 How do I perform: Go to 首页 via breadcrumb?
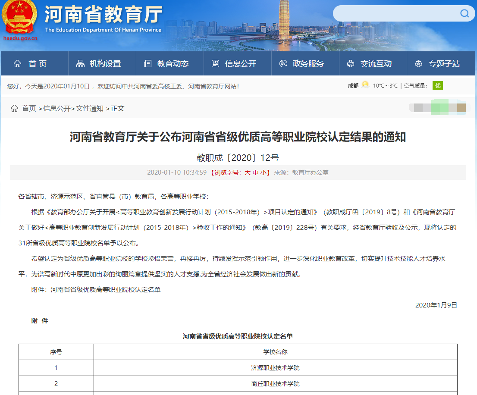coord(29,108)
